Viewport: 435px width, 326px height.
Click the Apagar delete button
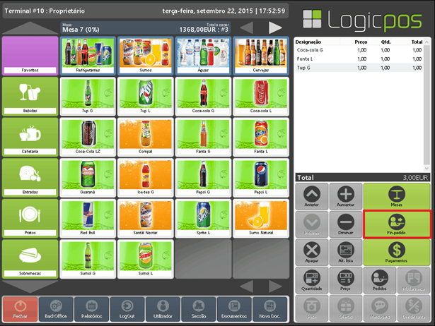click(311, 253)
